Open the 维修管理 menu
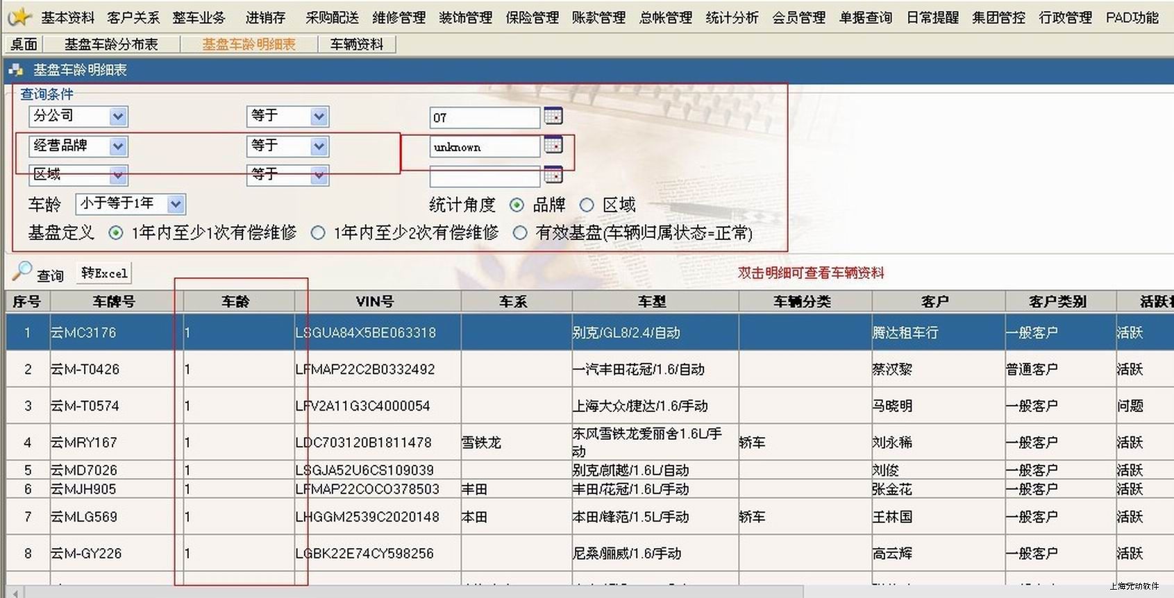Screen dimensions: 1174x598 pyautogui.click(x=399, y=17)
